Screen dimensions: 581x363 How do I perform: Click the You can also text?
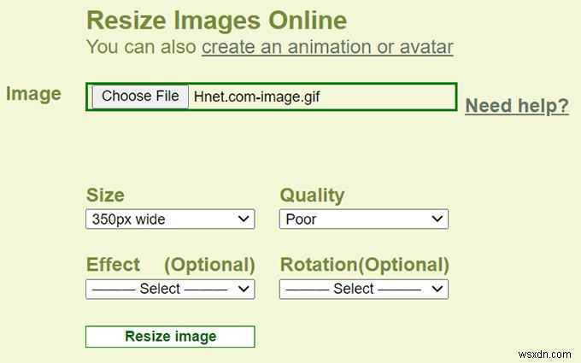click(x=141, y=47)
